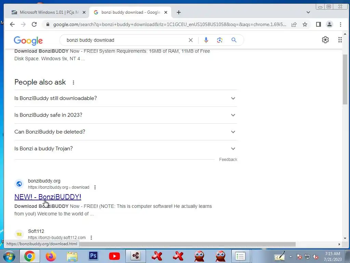Click the taskbar clock showing 7:15 AM

tap(333, 256)
